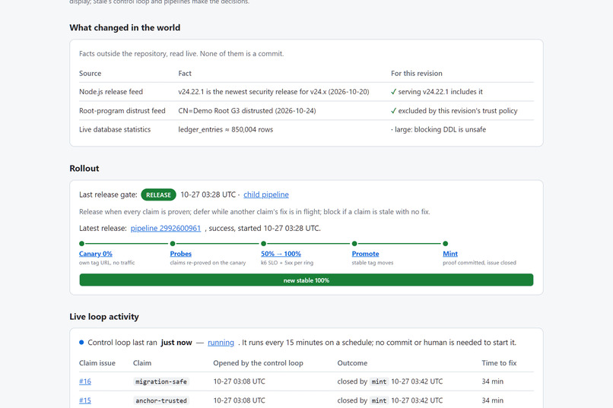
Task: Select the Node.js release feed cell
Action: (x=111, y=92)
